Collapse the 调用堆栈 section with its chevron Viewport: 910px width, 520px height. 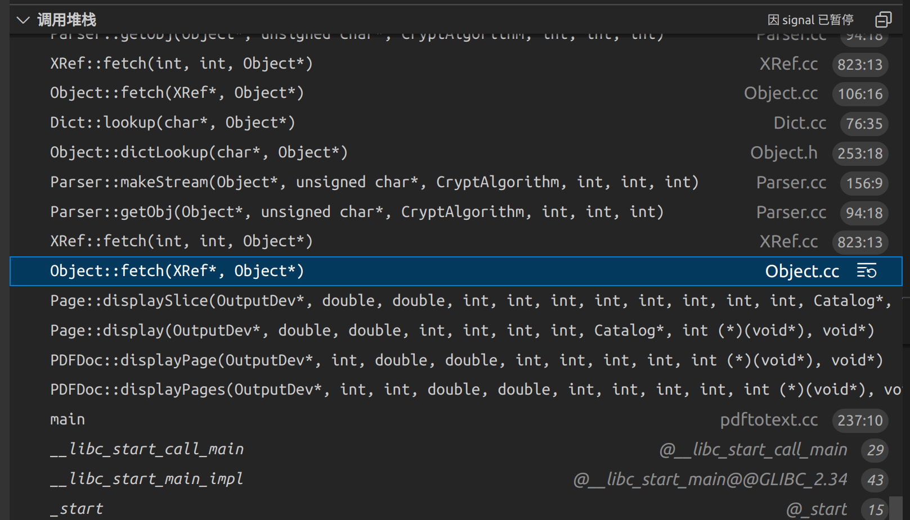pos(23,19)
